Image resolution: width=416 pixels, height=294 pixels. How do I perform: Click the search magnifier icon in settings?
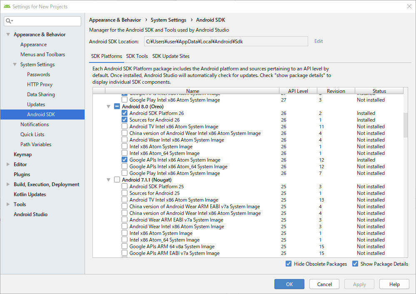tap(9, 21)
